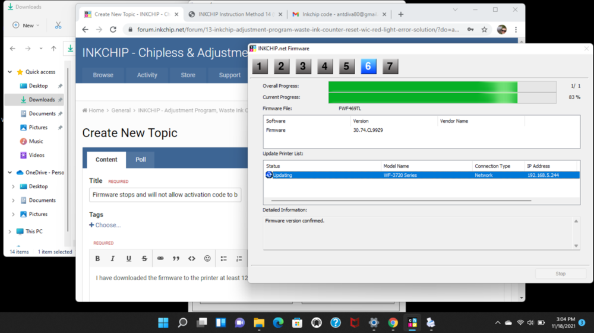
Task: Open the emoji picker in the editor
Action: pos(207,259)
